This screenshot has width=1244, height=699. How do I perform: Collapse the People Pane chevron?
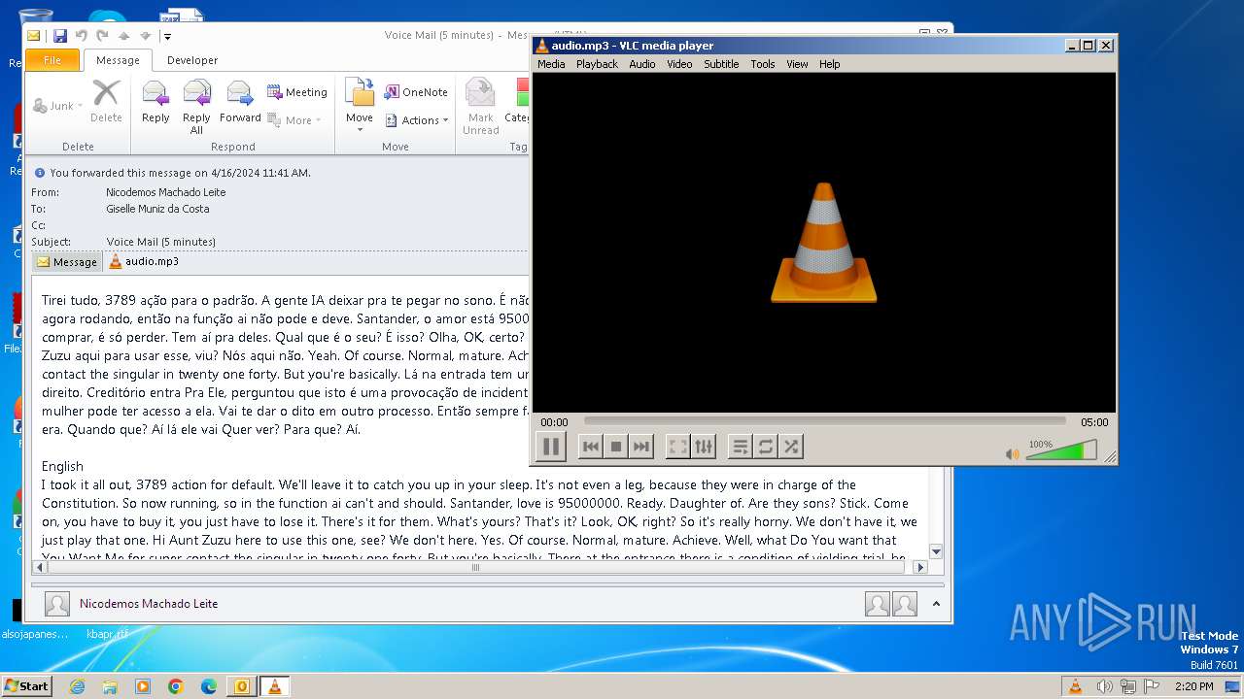(936, 604)
